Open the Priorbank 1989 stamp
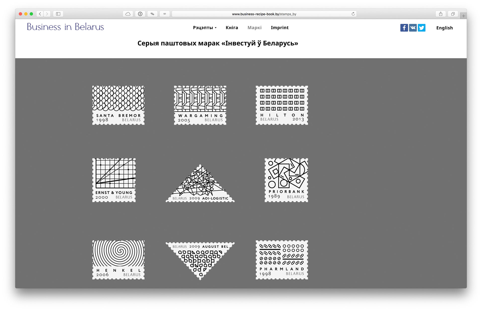 tap(286, 180)
